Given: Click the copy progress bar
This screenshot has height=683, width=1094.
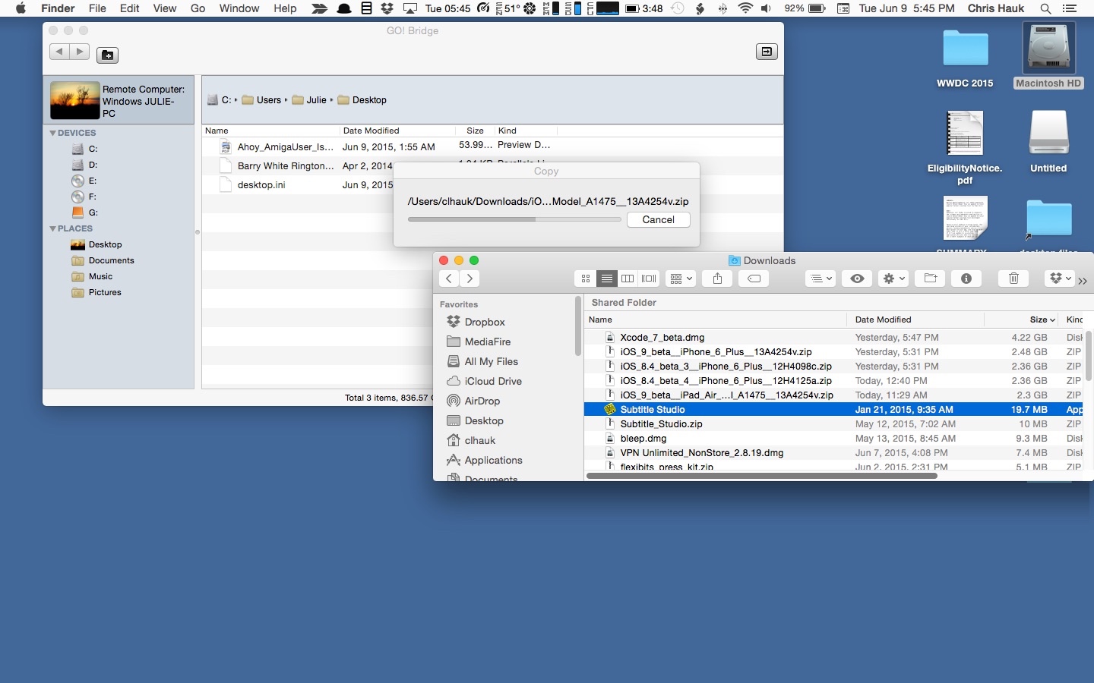Looking at the screenshot, I should (x=514, y=219).
